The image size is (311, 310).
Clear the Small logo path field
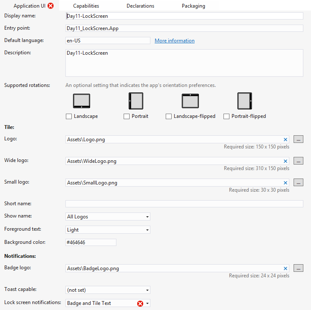click(x=286, y=183)
